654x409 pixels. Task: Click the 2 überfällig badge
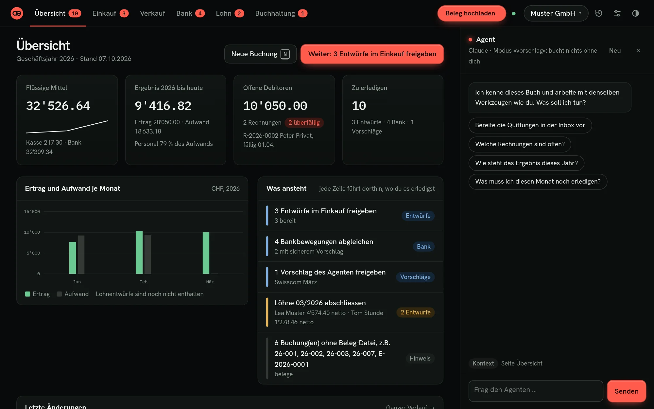pos(304,122)
